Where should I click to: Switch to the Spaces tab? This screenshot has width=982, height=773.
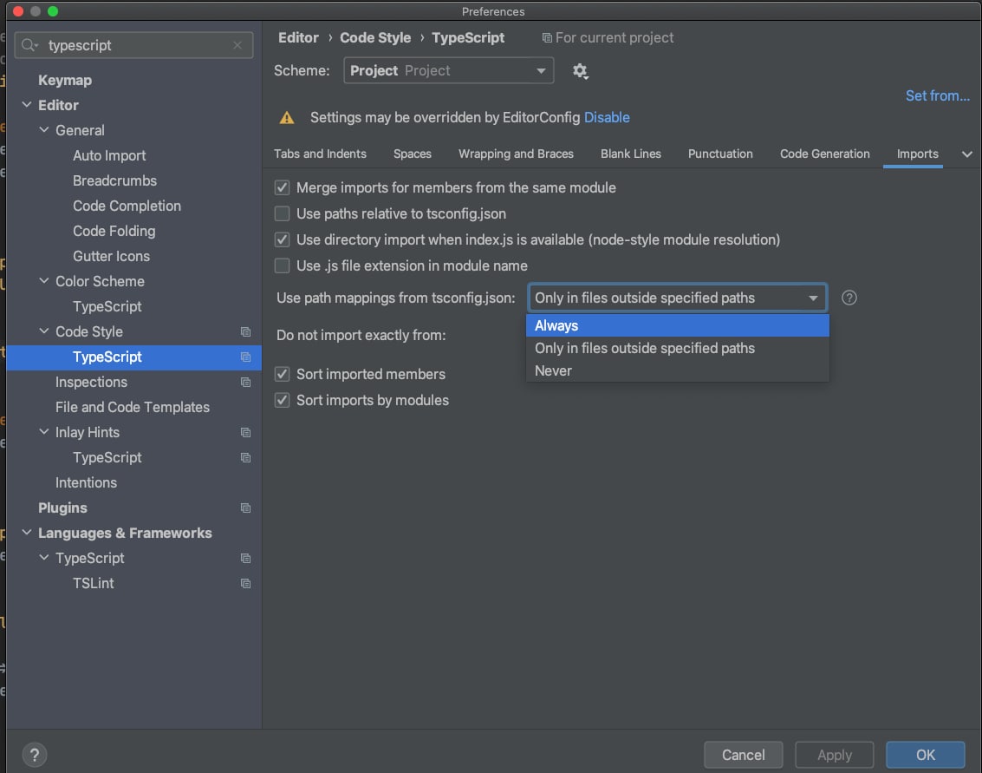412,154
